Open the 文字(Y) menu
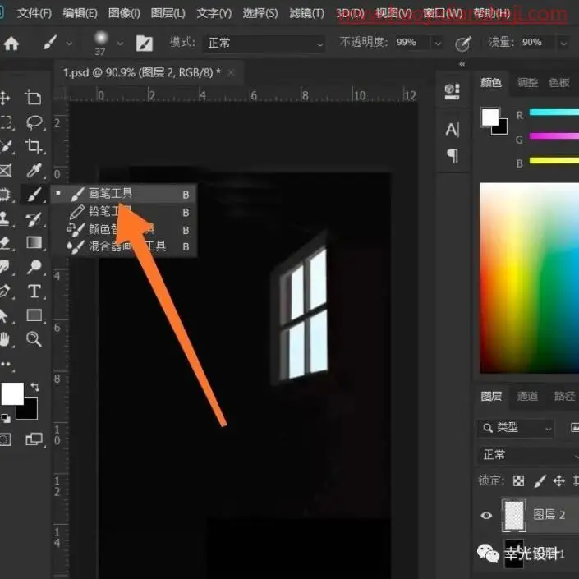 214,14
